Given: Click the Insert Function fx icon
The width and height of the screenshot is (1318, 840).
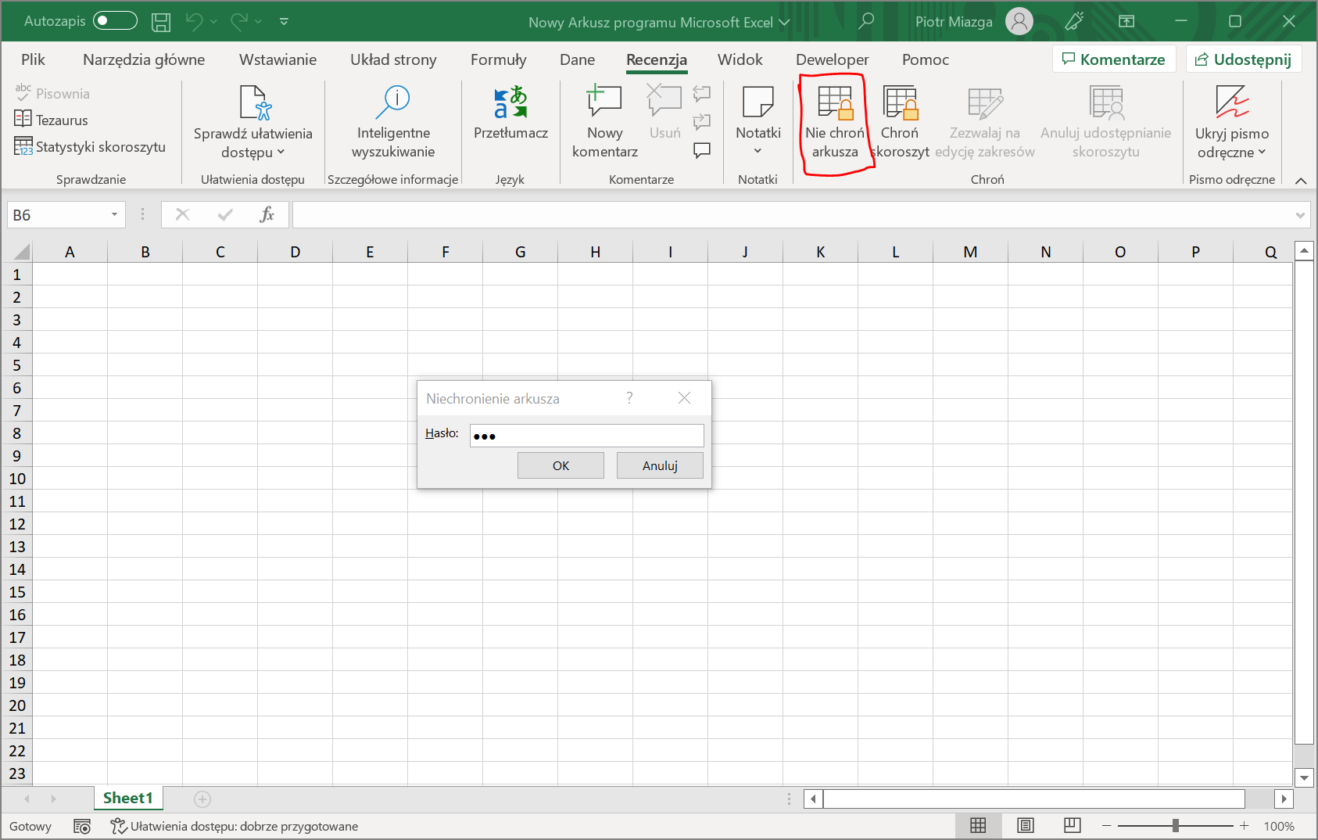Looking at the screenshot, I should [x=267, y=214].
